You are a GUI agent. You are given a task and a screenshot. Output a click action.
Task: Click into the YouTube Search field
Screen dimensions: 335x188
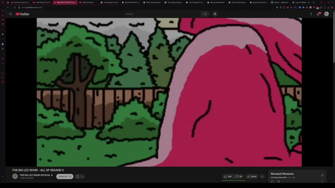tap(162, 14)
